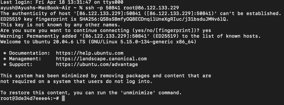Image resolution: width=284 pixels, height=105 pixels.
Task: Click the block cursor after the root prompt
Action: pos(63,98)
